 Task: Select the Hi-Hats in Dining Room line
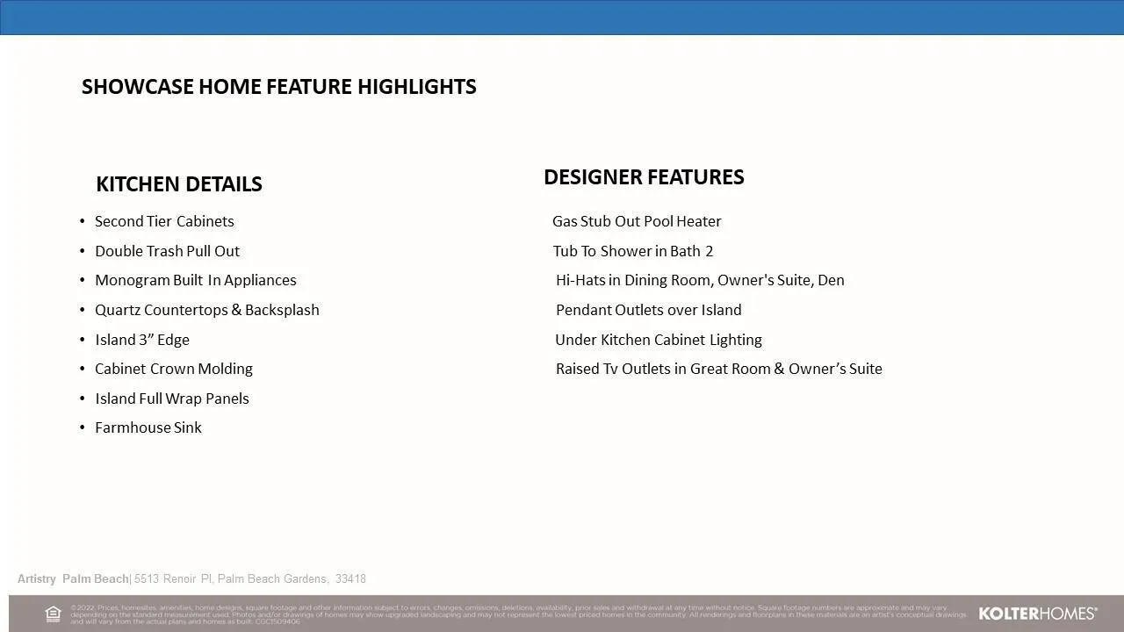click(700, 280)
